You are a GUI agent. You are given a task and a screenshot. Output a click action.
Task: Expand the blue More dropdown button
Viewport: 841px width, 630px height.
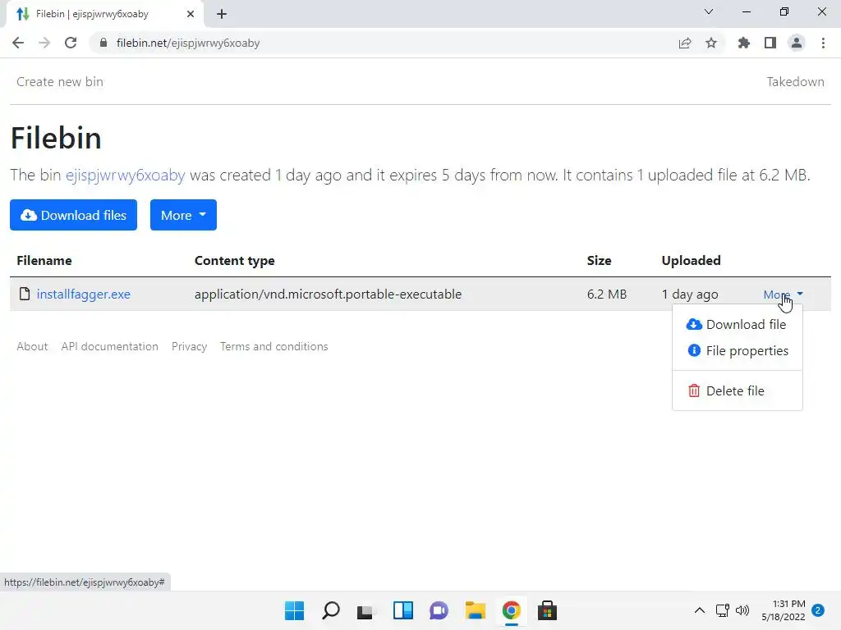point(183,215)
